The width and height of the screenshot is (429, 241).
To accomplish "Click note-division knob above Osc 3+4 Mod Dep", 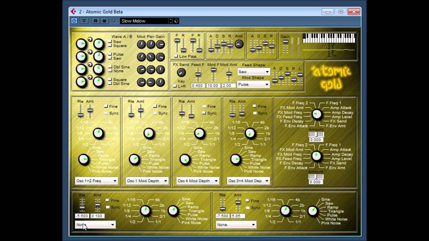I will click(250, 133).
